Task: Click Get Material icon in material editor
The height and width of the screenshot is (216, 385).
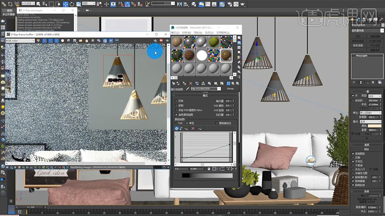Action: point(173,83)
